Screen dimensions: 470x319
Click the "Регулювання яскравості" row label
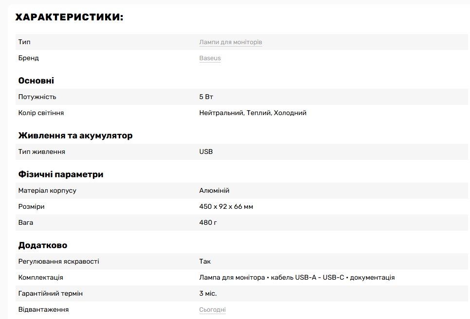58,261
